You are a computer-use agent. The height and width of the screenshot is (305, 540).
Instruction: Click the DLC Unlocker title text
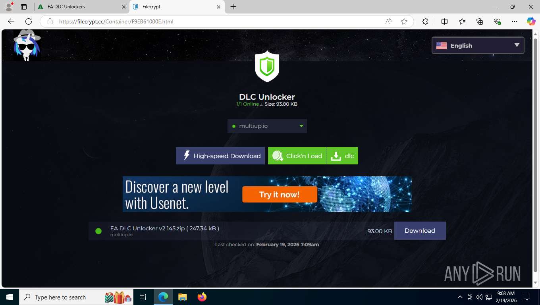267,97
